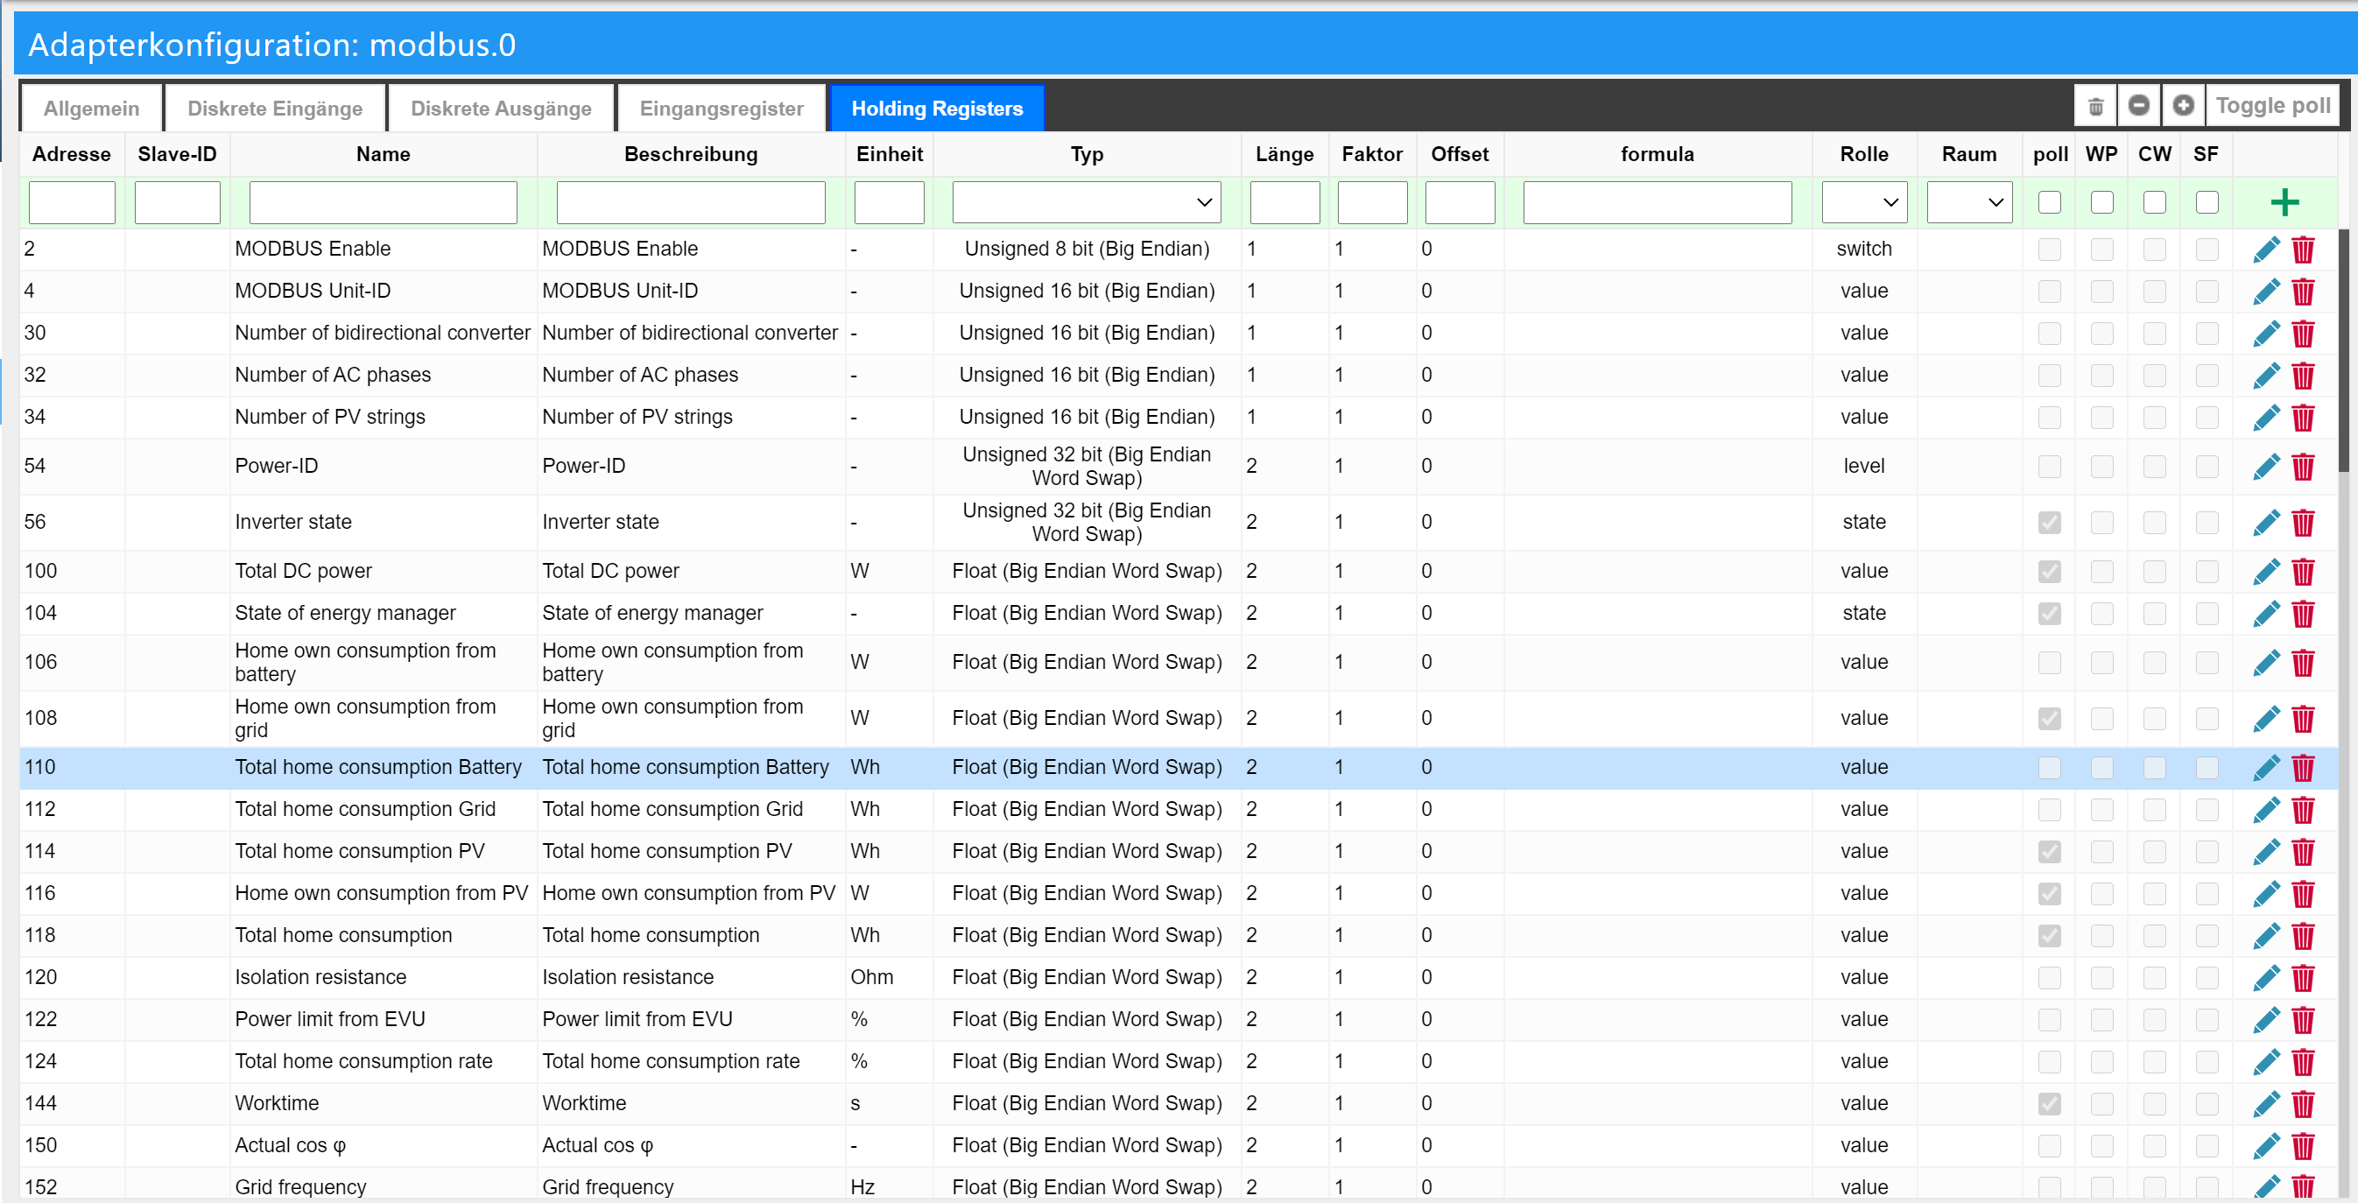Delete the Inverter state row via trash icon
This screenshot has width=2358, height=1203.
pos(2303,523)
